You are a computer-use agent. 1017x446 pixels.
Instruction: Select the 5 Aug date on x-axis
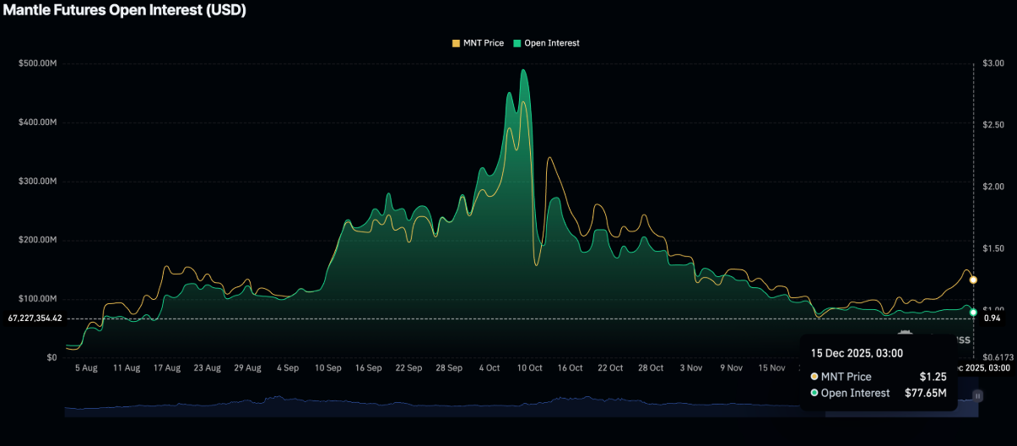86,368
